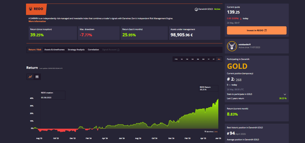Select the 6M timeframe
305x143 pixels.
(x=203, y=59)
